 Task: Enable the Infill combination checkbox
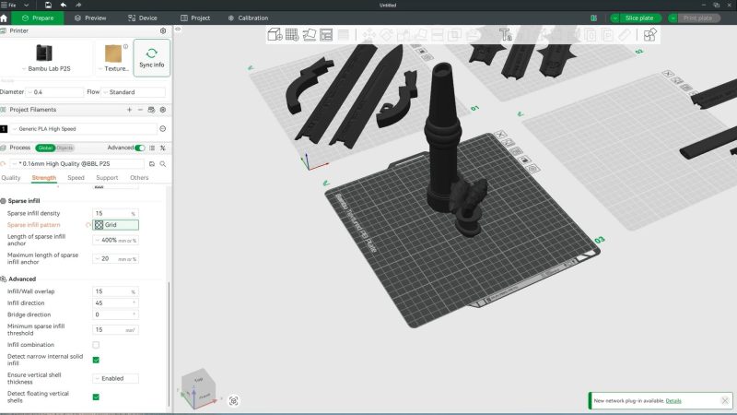96,345
